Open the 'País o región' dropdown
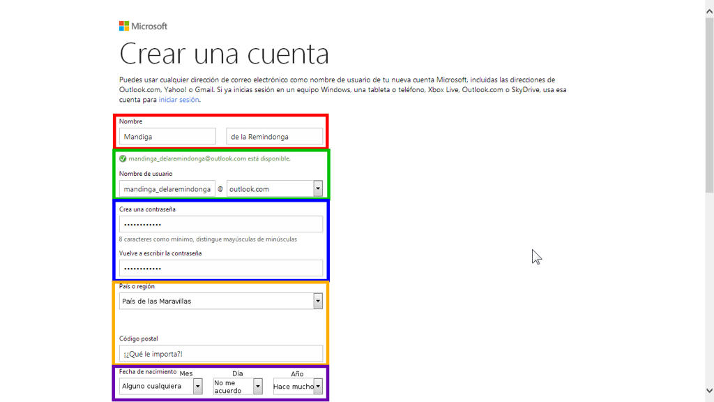This screenshot has width=714, height=402. (x=221, y=301)
